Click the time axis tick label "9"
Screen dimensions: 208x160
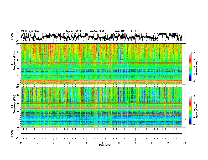pyautogui.click(x=168, y=143)
